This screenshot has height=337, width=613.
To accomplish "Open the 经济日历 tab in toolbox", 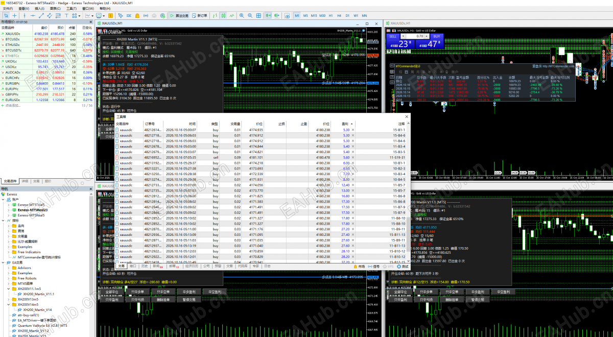I will pyautogui.click(x=192, y=266).
